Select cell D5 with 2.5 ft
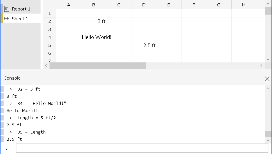Screen dimensions: 272x154 [144, 45]
